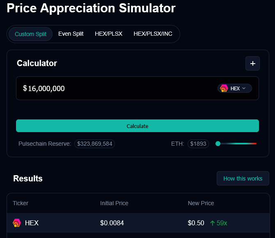Click the Initial Price column header

pos(114,203)
